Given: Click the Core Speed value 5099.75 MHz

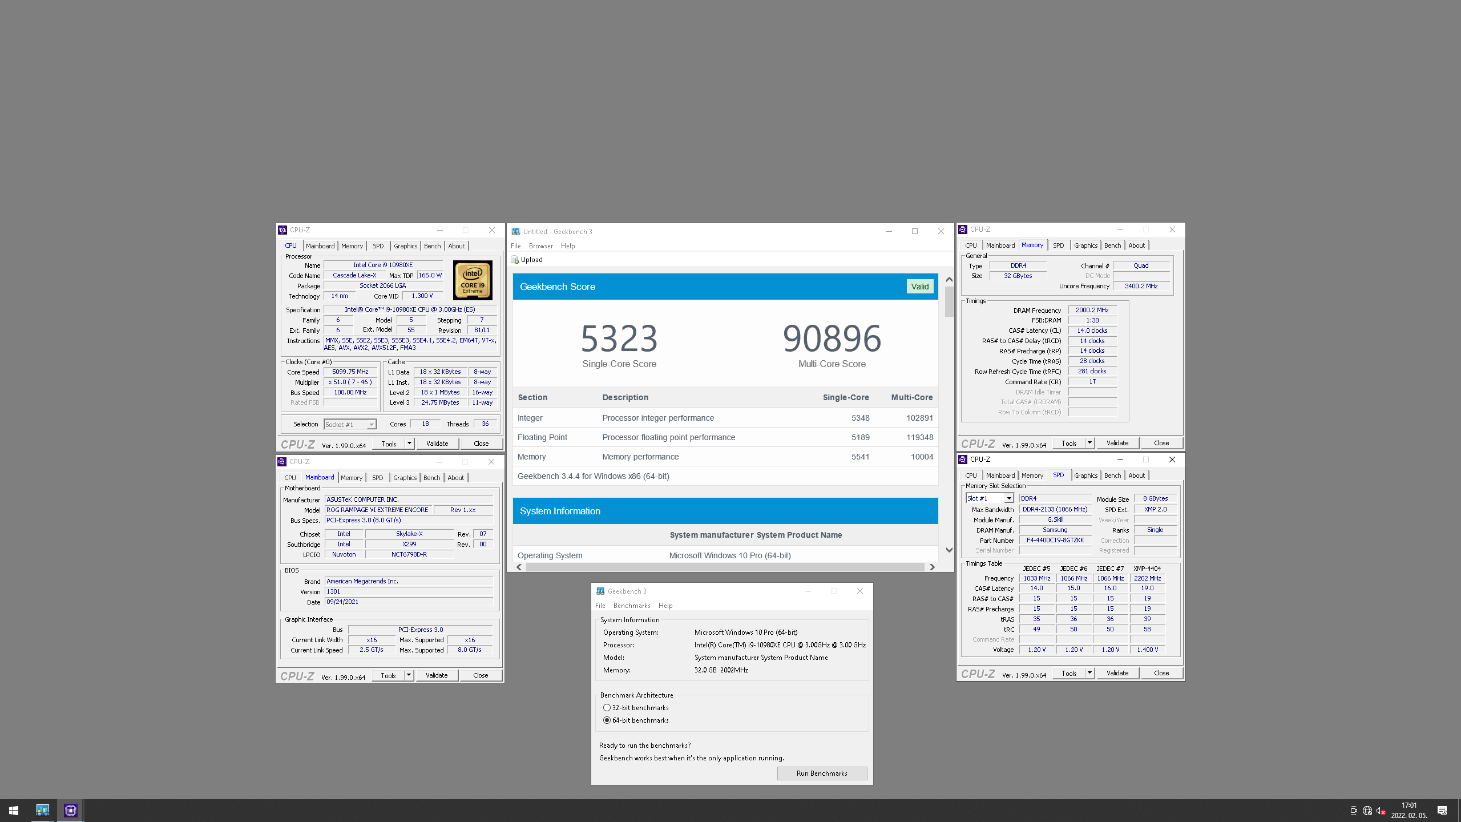Looking at the screenshot, I should (350, 372).
